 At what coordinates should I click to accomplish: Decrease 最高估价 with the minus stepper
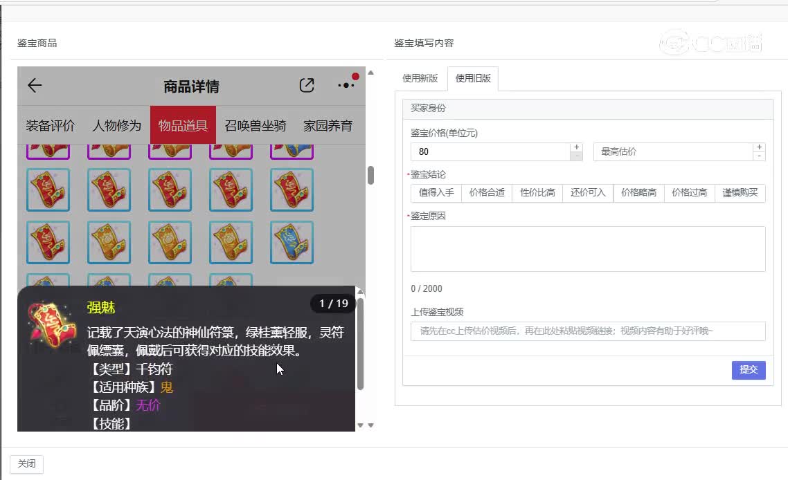click(x=760, y=156)
